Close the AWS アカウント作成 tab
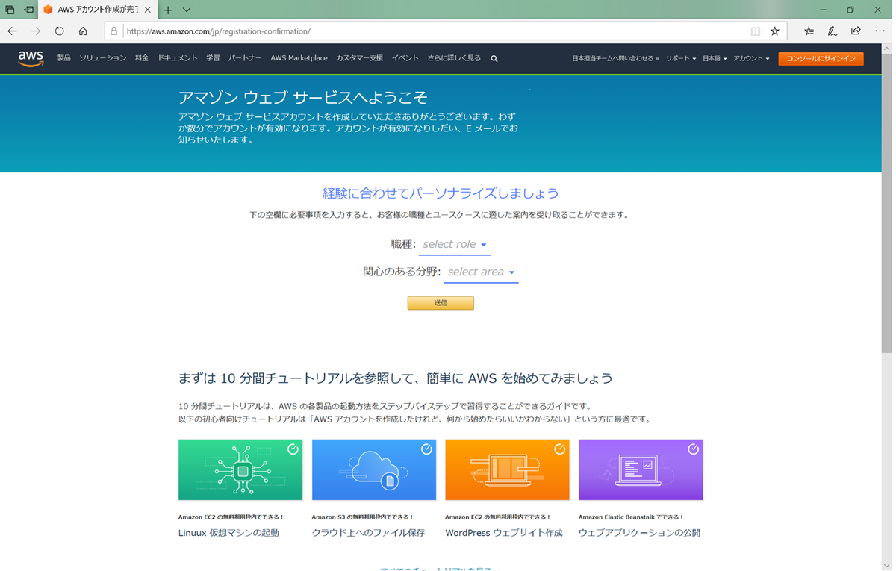 (149, 10)
